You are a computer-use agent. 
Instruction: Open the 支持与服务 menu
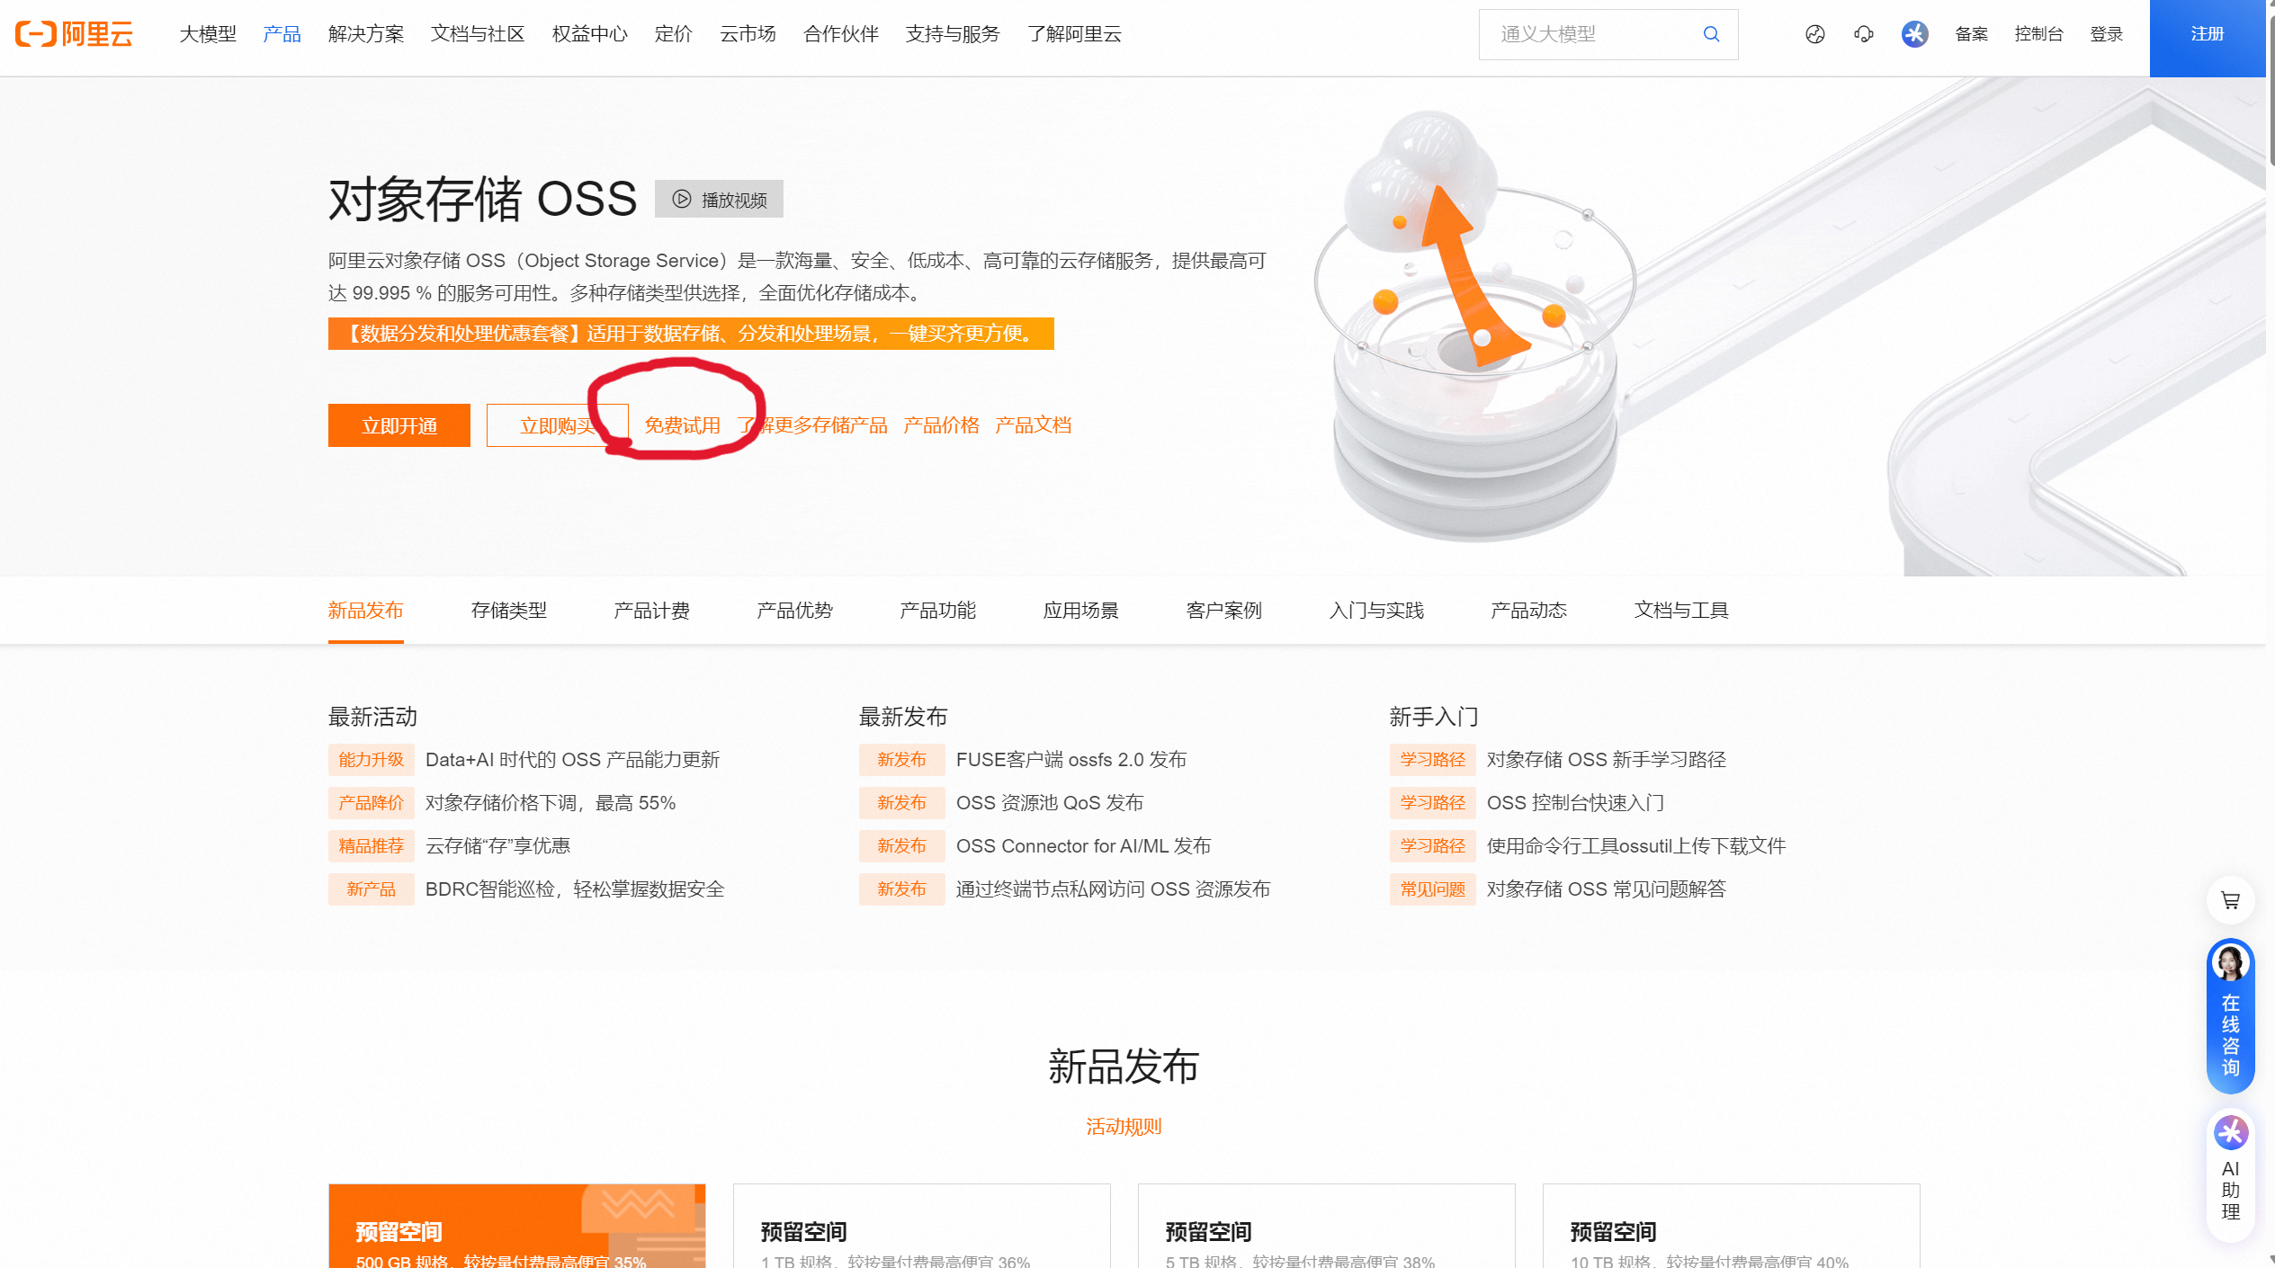tap(953, 34)
